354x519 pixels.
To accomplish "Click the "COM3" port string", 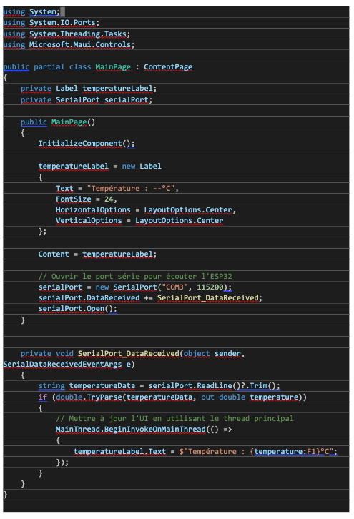I will [174, 287].
